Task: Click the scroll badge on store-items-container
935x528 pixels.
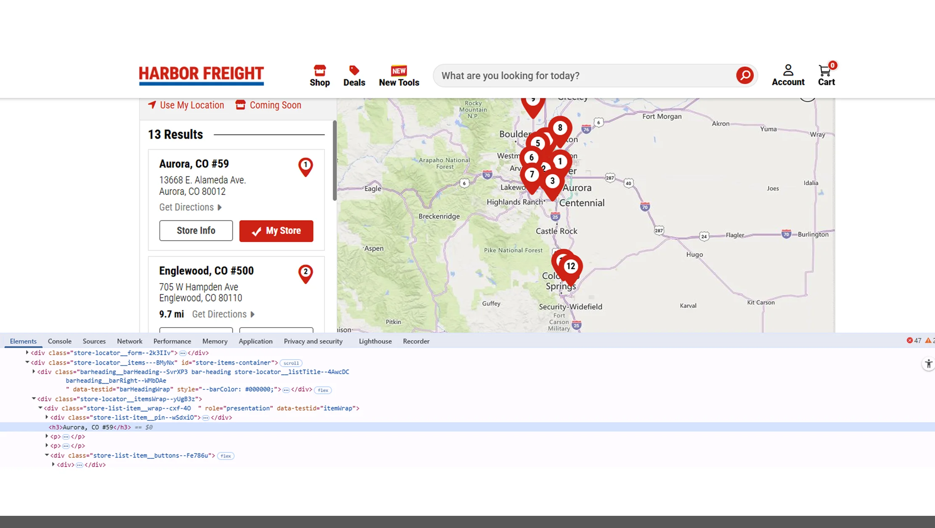Action: [x=291, y=363]
